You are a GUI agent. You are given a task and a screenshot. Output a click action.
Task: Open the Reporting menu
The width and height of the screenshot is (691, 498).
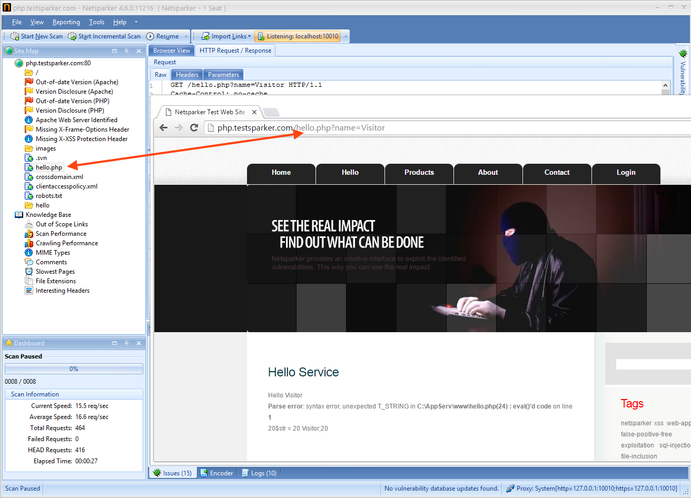pos(66,22)
